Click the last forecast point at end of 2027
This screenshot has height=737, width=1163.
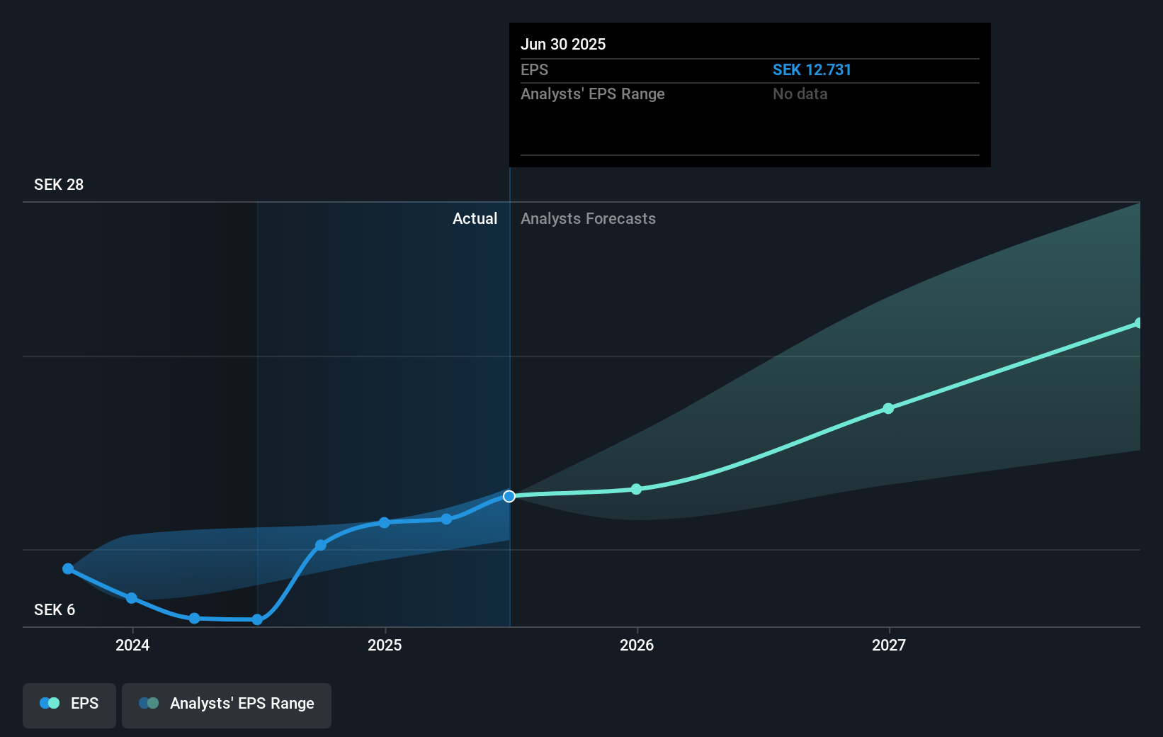(1138, 323)
